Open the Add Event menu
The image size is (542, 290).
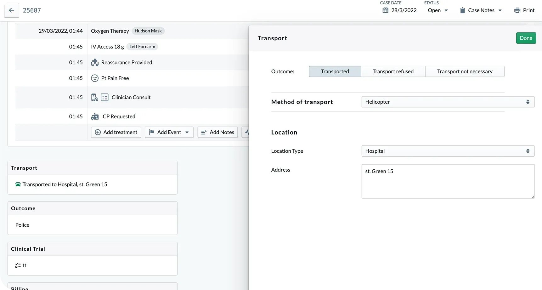169,132
